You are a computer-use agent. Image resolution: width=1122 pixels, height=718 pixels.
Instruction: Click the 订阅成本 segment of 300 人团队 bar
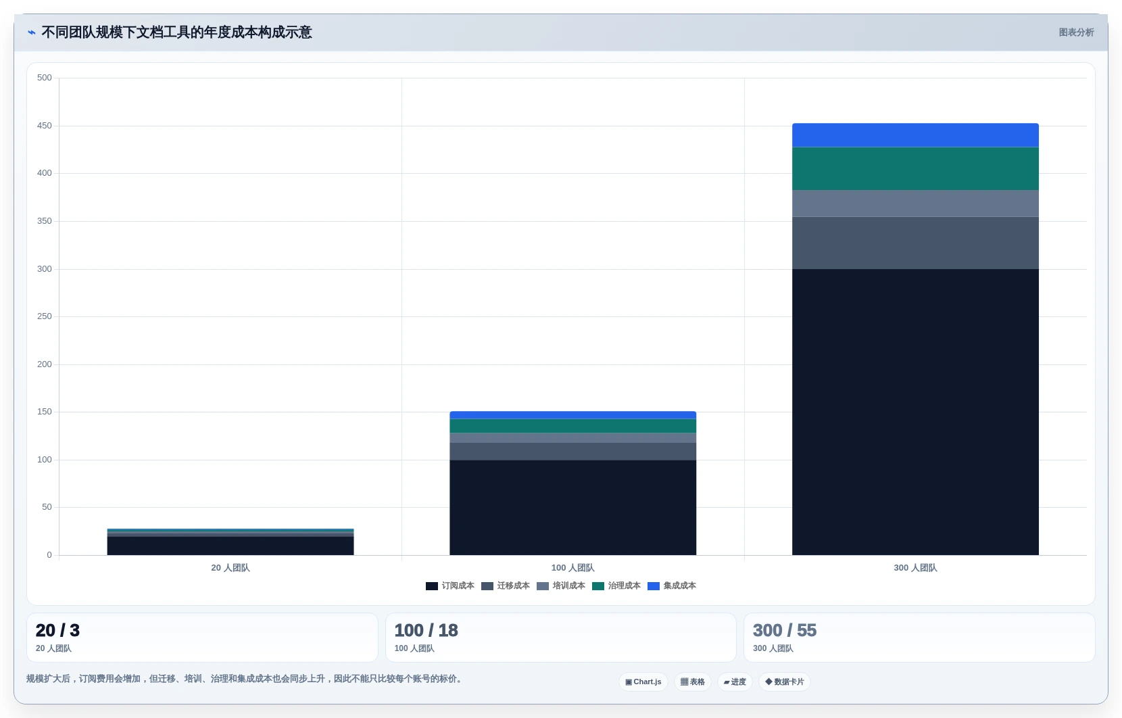[915, 412]
